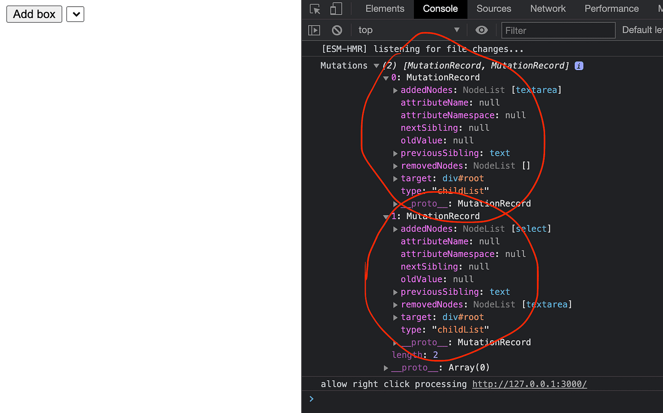Expand target div#root in record 1
Viewport: 663px width, 413px height.
pos(395,317)
